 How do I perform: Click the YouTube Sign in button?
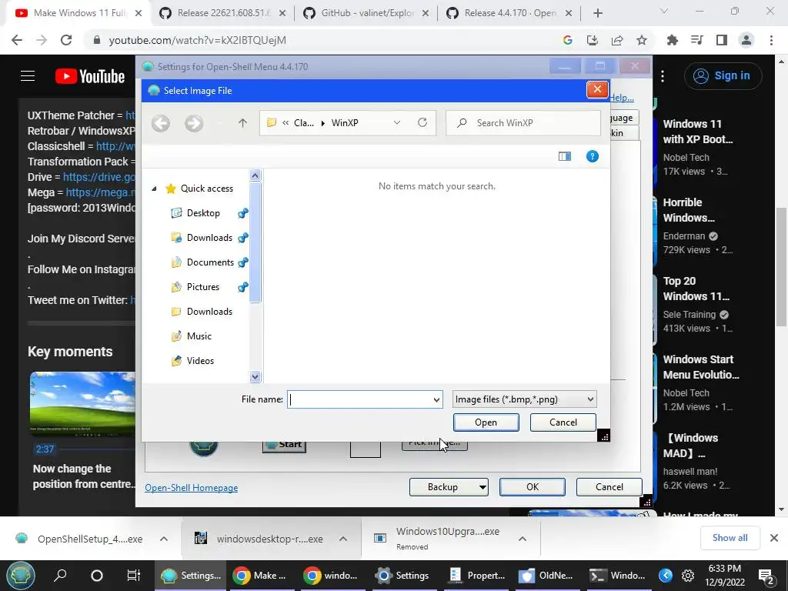click(723, 76)
